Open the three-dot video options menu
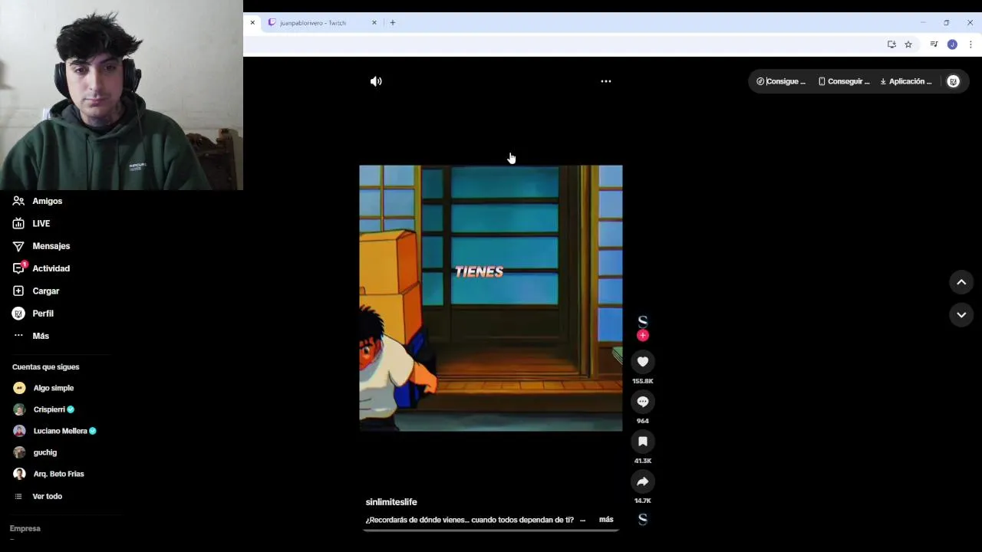The image size is (982, 552). (x=606, y=81)
